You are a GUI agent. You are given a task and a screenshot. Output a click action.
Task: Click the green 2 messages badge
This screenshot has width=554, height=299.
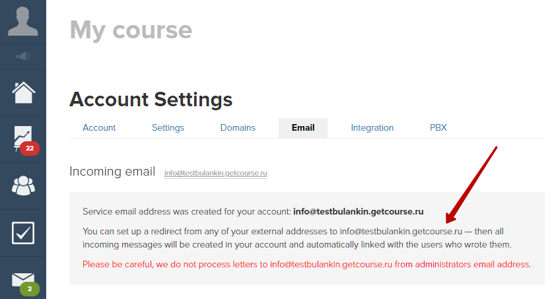(x=30, y=289)
